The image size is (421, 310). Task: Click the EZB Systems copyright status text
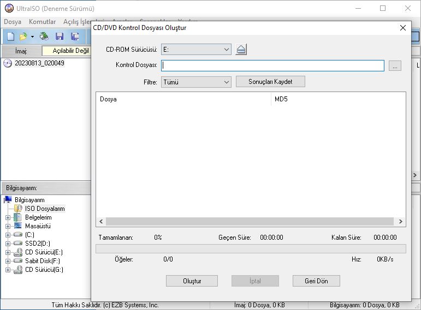pos(105,305)
